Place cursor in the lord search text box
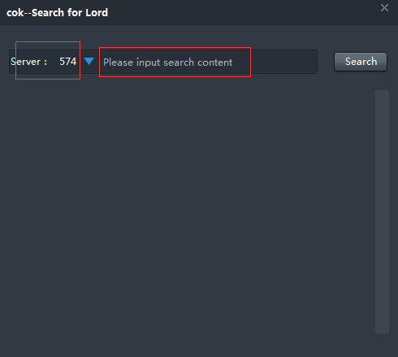This screenshot has height=357, width=398. point(208,62)
